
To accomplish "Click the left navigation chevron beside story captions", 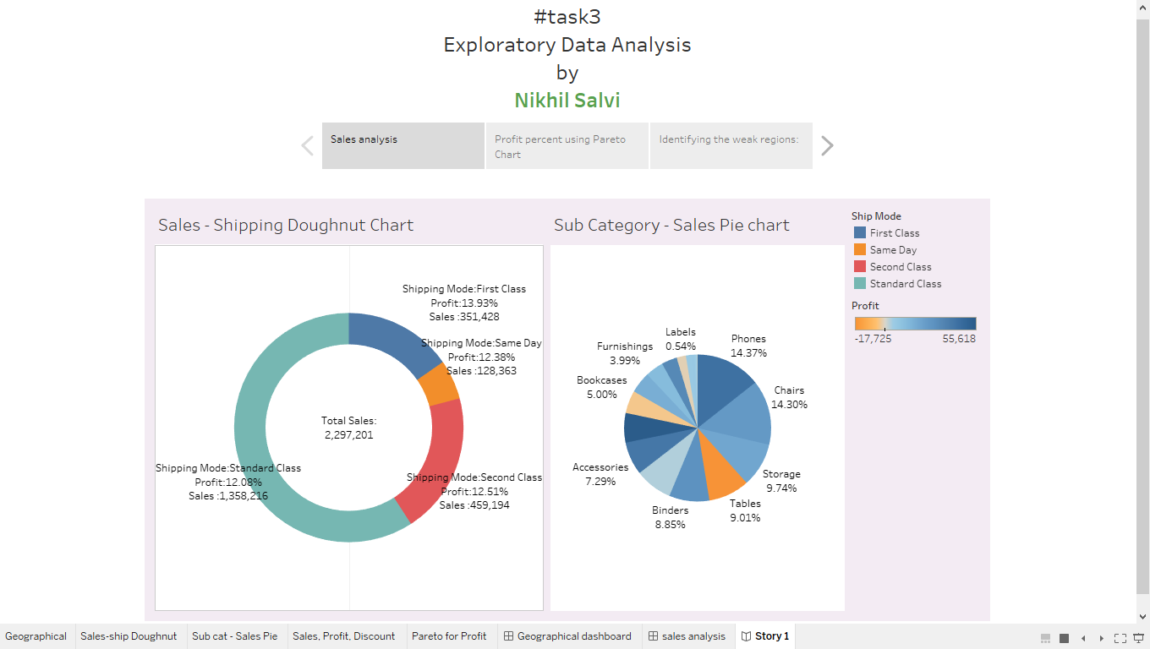I will [306, 145].
